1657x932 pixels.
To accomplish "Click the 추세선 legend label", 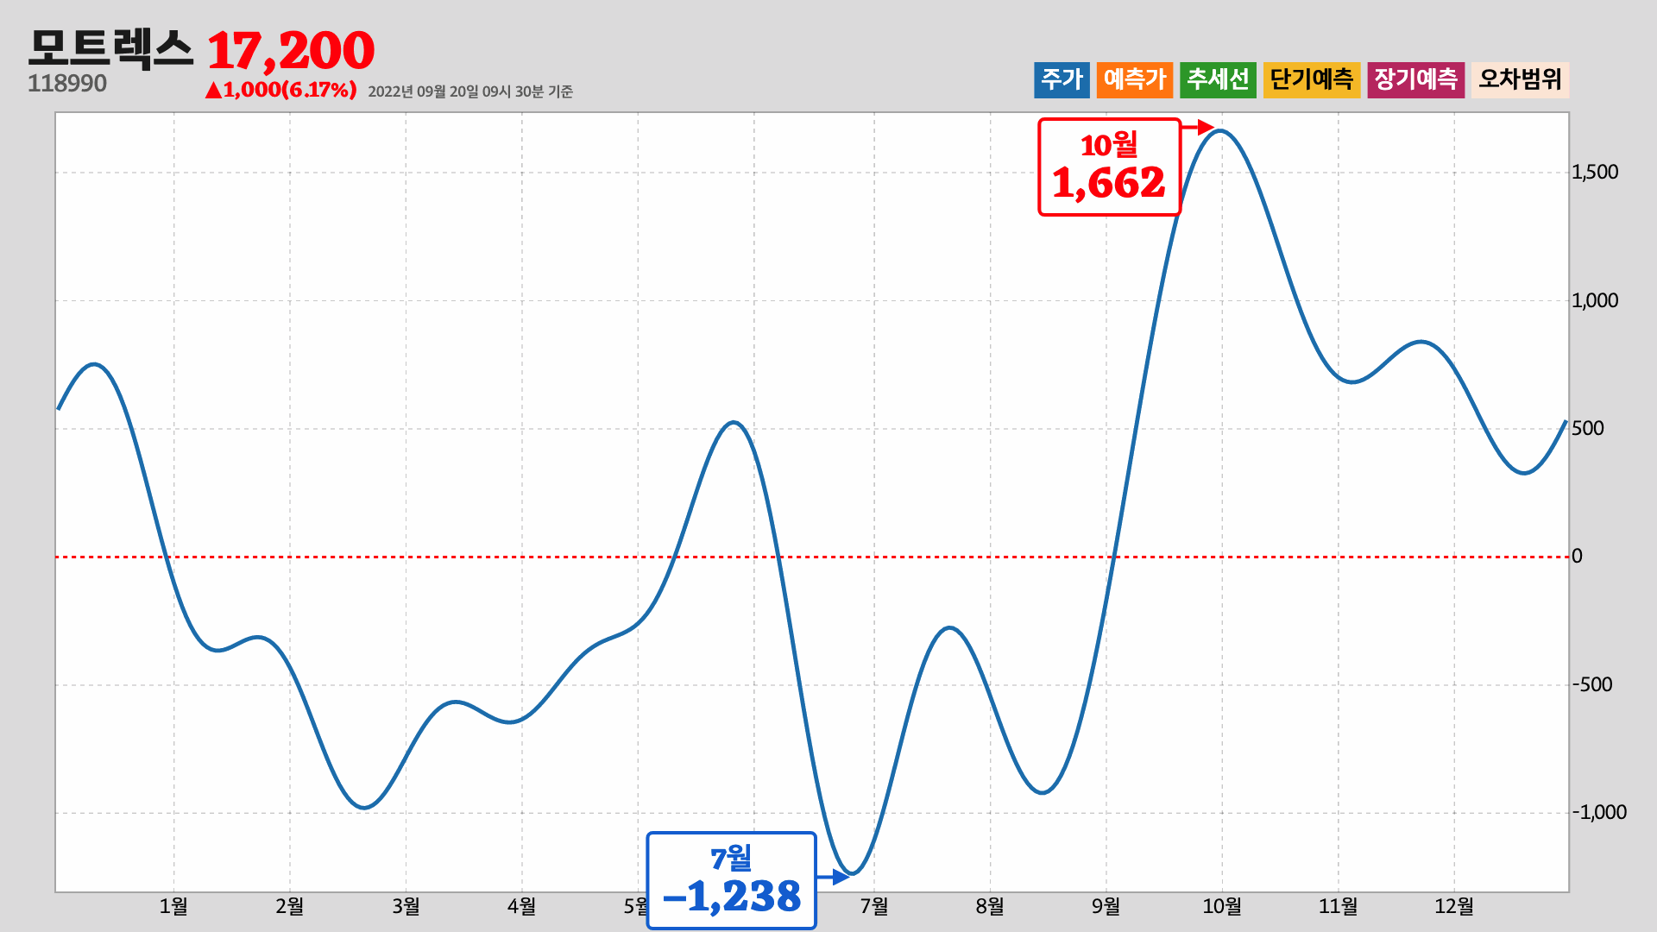I will (1218, 80).
